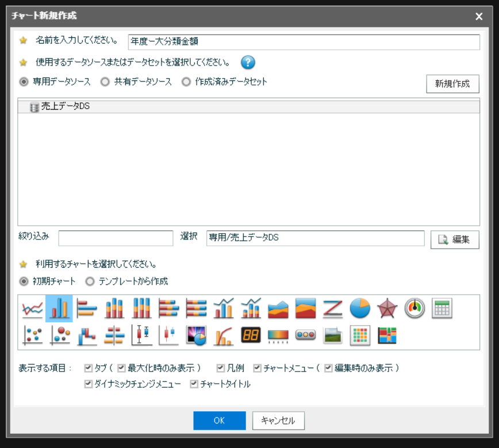Image resolution: width=499 pixels, height=448 pixels.
Task: Select the 100% stacked horizontal bar icon
Action: (x=196, y=308)
